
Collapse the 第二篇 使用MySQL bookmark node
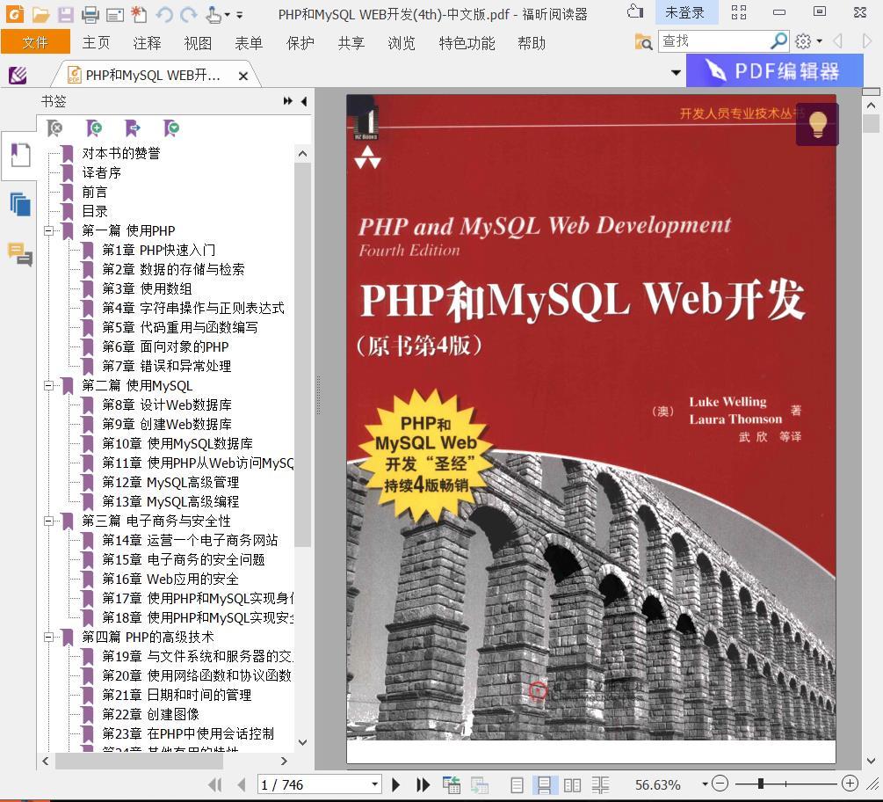coord(49,385)
